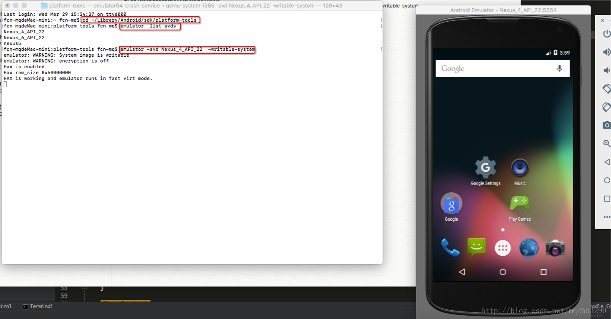Rotate the emulator left

click(x=606, y=89)
